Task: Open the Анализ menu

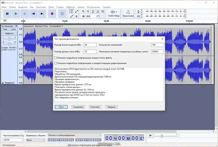Action: click(81, 7)
